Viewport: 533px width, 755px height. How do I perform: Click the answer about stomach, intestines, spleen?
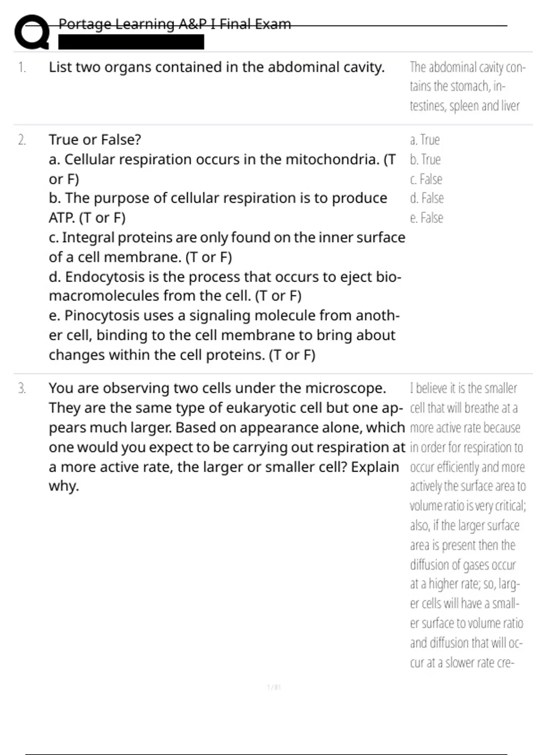pyautogui.click(x=467, y=86)
